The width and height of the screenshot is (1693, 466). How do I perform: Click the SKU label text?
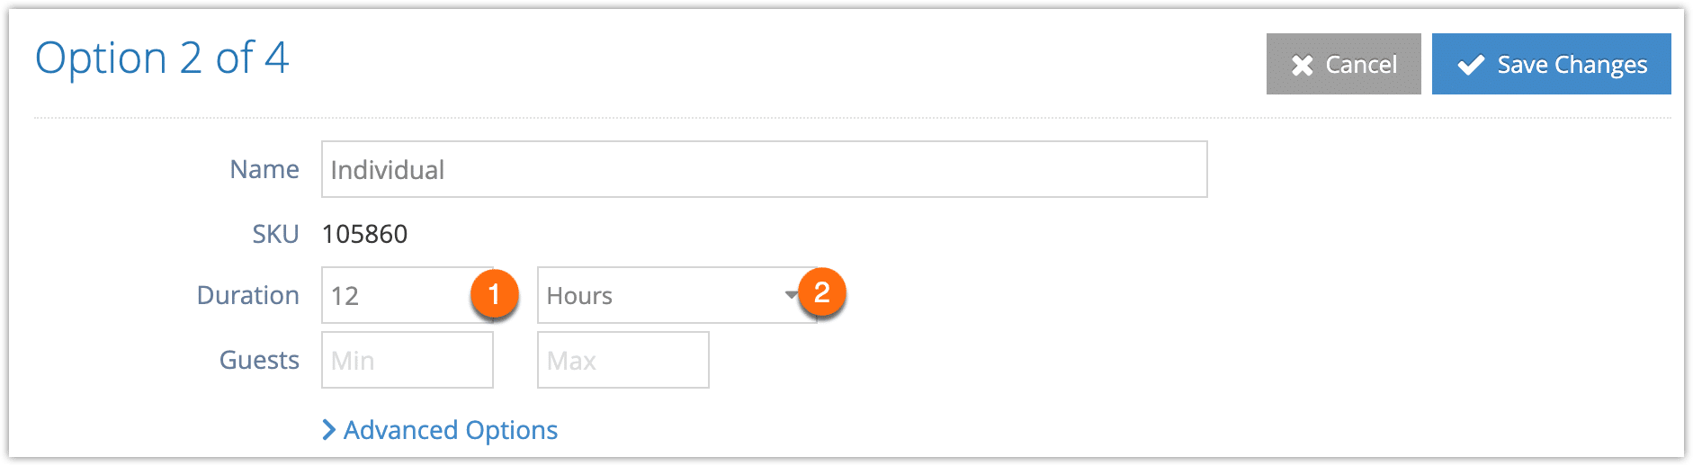275,234
